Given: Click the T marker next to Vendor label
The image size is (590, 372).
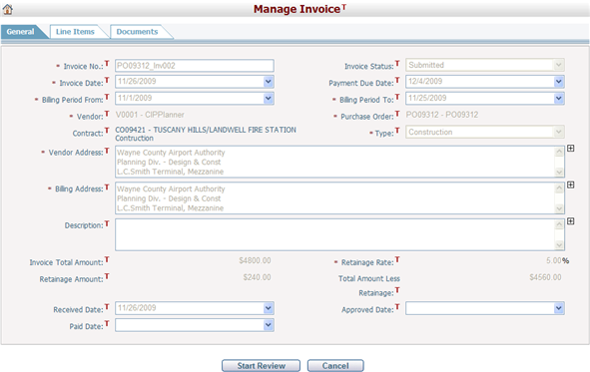Looking at the screenshot, I should click(107, 114).
